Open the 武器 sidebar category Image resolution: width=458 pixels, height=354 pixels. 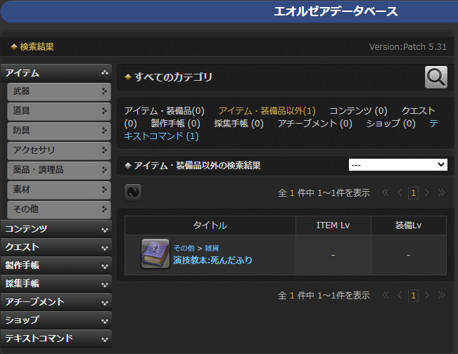(59, 91)
